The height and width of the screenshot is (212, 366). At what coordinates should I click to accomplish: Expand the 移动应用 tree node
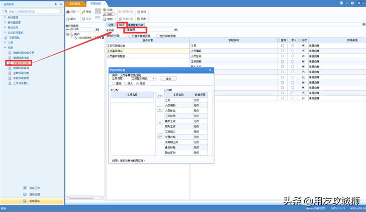5,28
